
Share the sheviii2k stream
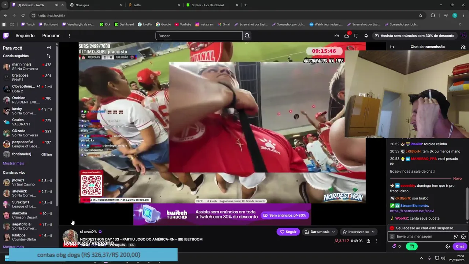tap(368, 241)
